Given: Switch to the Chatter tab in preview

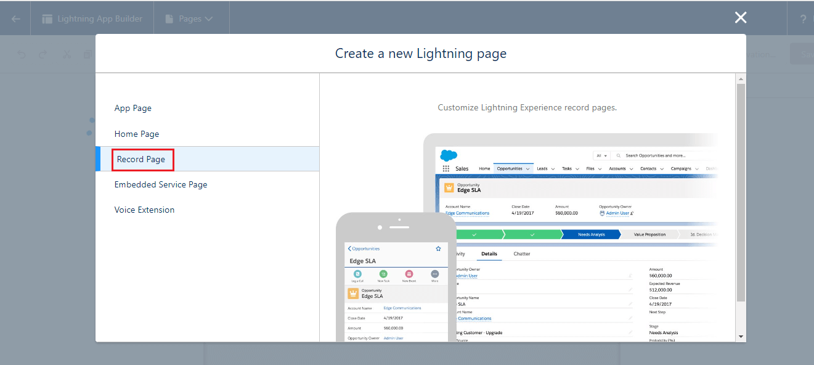Looking at the screenshot, I should [521, 253].
